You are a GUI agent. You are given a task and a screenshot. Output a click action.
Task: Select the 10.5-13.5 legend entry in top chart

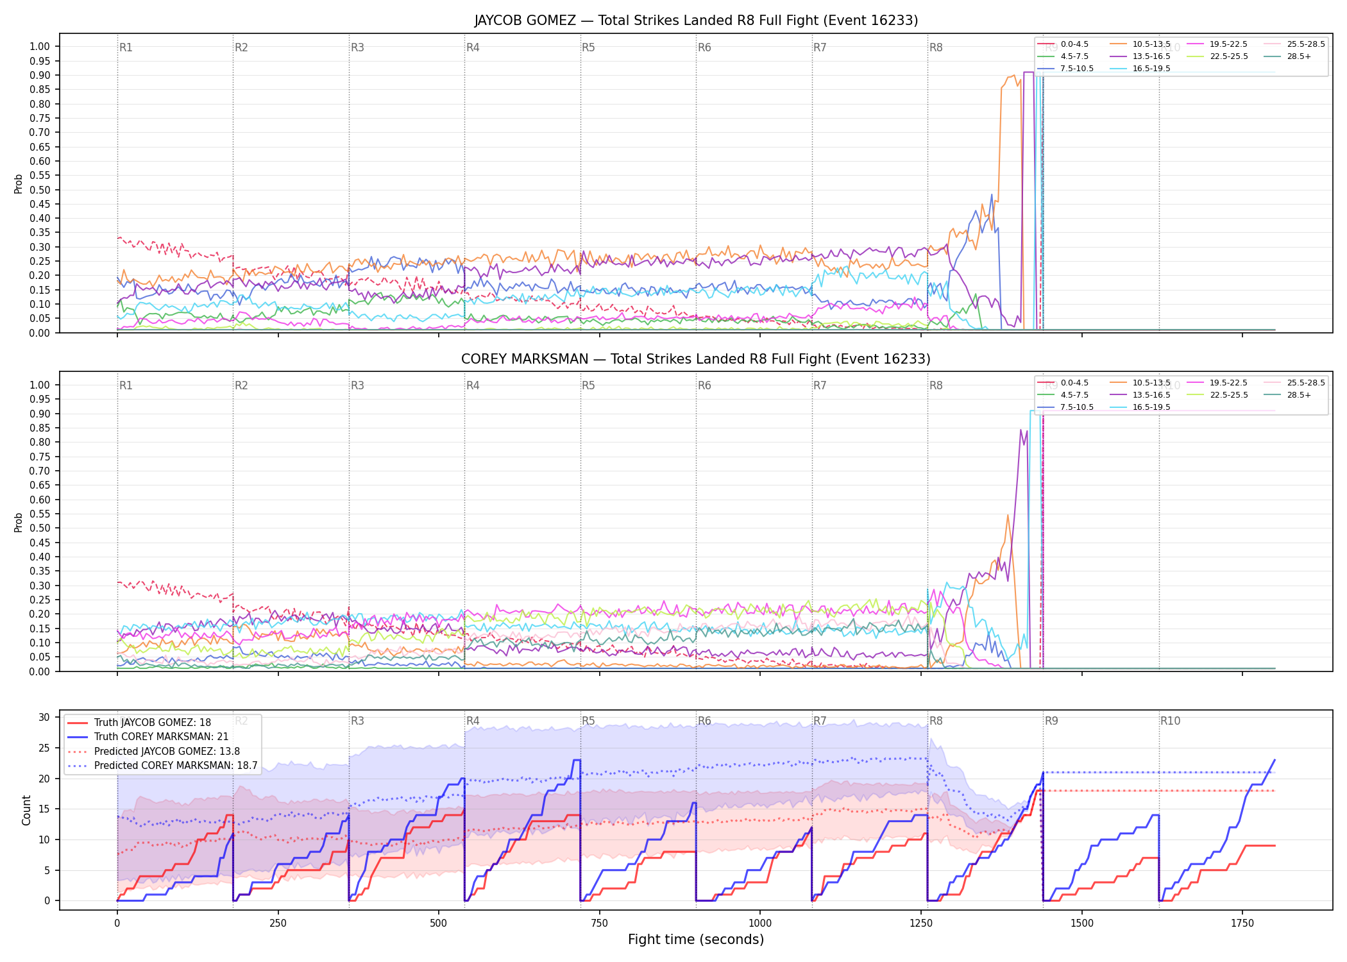point(1140,44)
